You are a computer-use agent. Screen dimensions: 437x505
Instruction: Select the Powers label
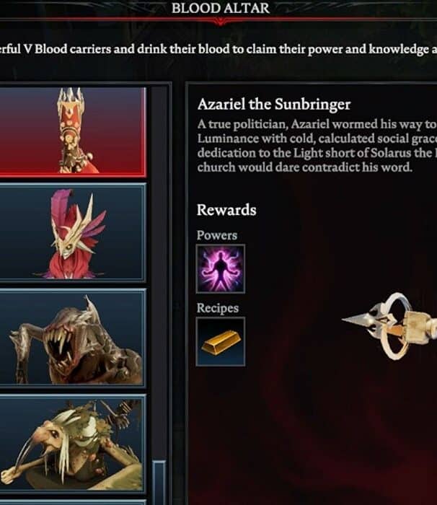pos(217,235)
